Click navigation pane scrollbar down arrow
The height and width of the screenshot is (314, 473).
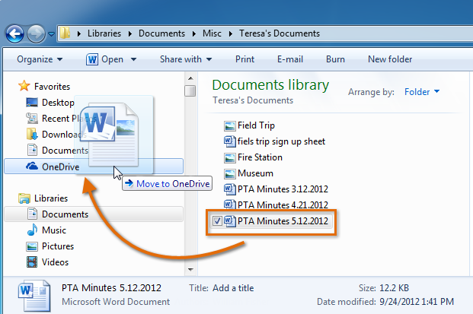(x=190, y=269)
